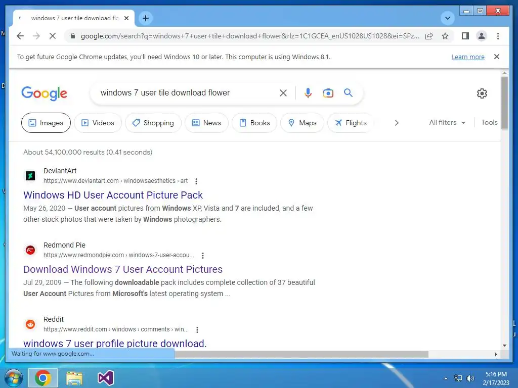Switch to the Images results tab

tap(46, 123)
